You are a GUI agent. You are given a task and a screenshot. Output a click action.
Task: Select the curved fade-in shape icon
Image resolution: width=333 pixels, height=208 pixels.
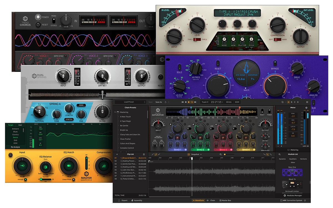(156, 154)
